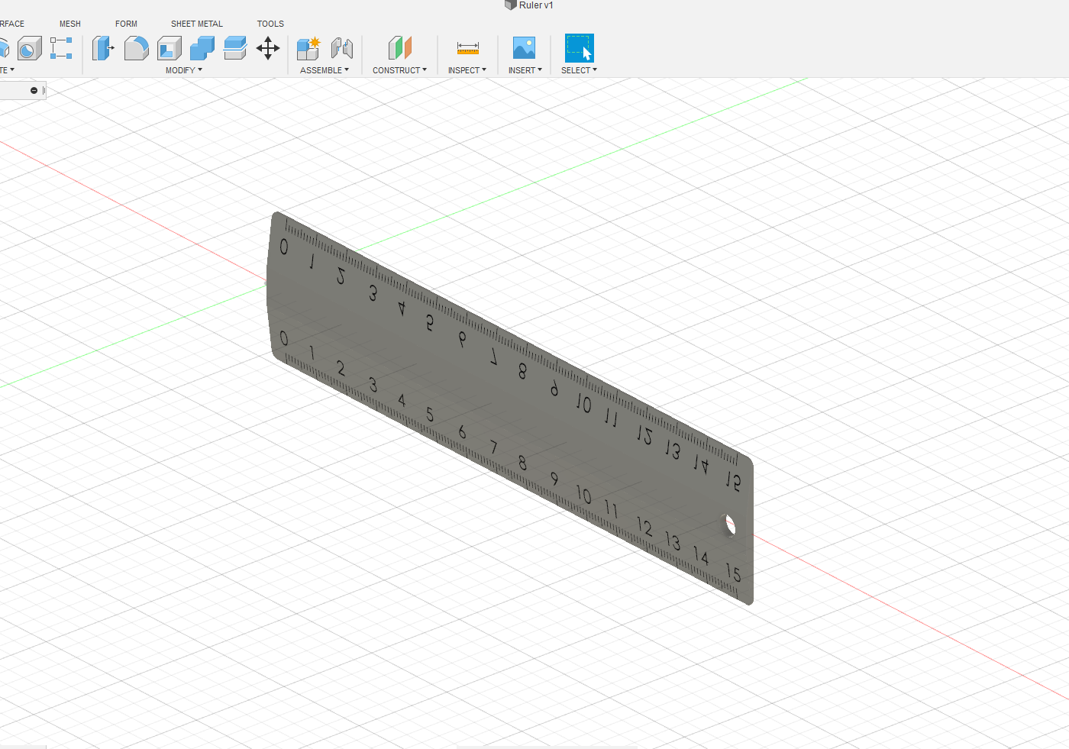
Task: Switch to the SHEET METAL tab
Action: click(x=196, y=24)
